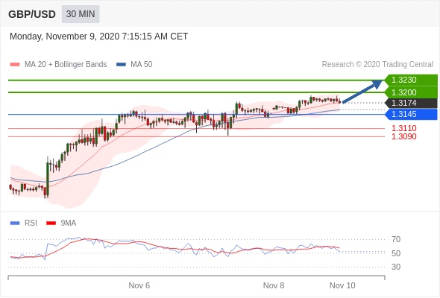This screenshot has width=440, height=298.
Task: Click the Nov 8 time axis marker
Action: pyautogui.click(x=274, y=285)
